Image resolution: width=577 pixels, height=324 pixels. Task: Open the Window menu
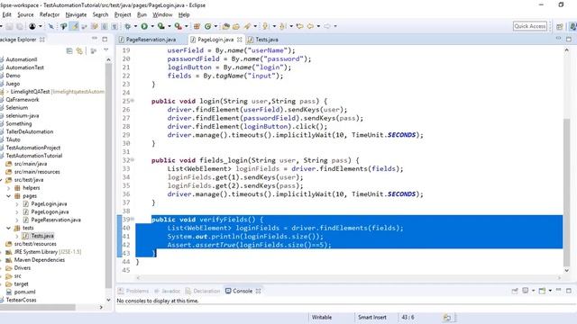(162, 14)
